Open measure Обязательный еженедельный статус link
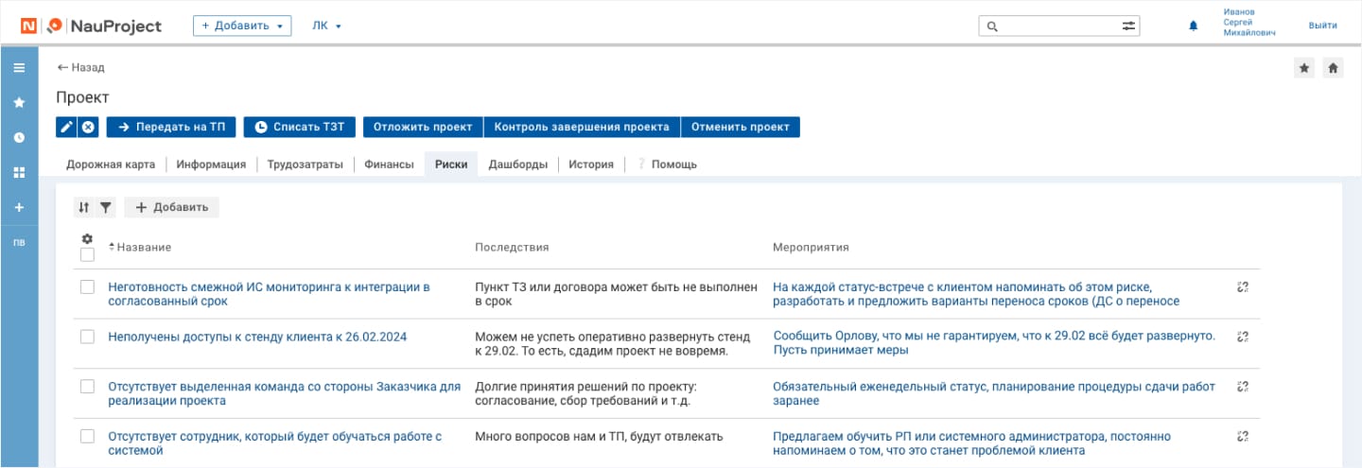1362x468 pixels. [x=993, y=393]
